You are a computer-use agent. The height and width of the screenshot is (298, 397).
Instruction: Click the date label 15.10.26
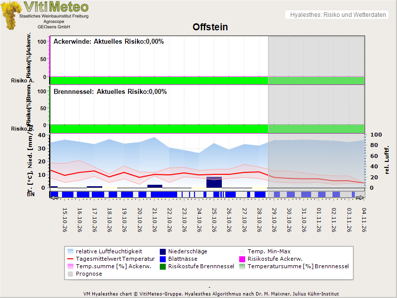(65, 220)
